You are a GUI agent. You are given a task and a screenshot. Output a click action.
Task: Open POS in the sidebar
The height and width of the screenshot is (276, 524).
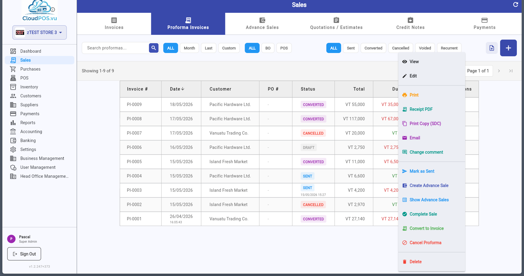[x=39, y=78]
